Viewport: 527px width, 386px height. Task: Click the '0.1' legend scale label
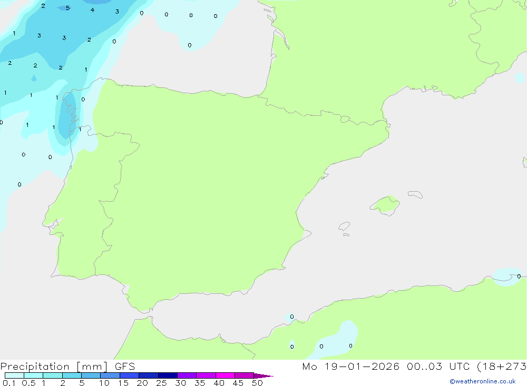click(9, 383)
